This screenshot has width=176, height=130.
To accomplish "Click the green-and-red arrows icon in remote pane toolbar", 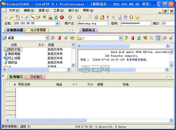I will pos(145,38).
